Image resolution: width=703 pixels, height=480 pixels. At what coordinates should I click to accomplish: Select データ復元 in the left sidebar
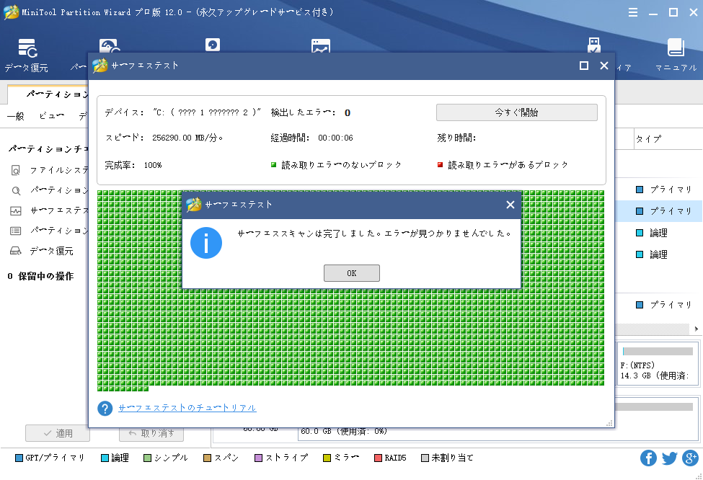pyautogui.click(x=50, y=251)
